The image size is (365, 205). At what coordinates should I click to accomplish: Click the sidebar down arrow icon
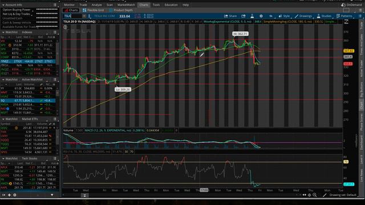coord(52,195)
